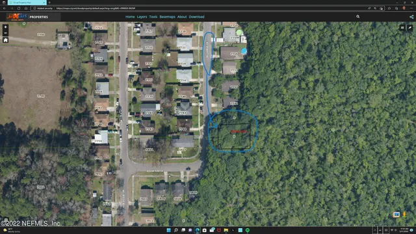Viewport: 416px width, 234px height.
Task: Activate the eraser/clear graphics icon on map
Action: click(x=409, y=27)
